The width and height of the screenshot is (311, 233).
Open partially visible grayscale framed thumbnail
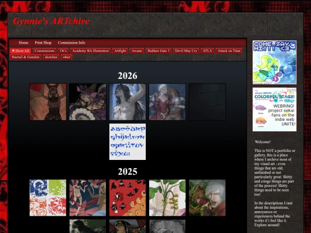[168, 226]
